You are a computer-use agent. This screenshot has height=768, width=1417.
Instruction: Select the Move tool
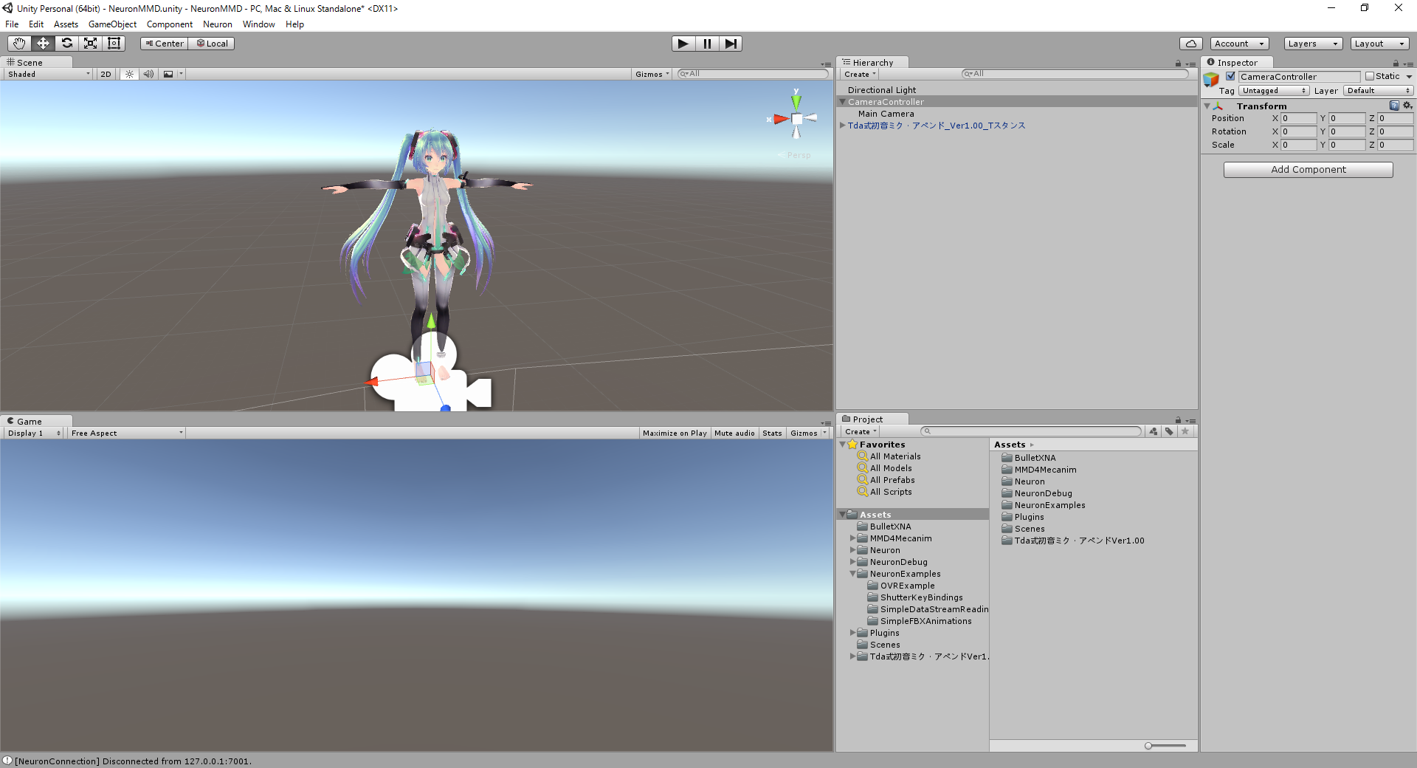(x=42, y=43)
